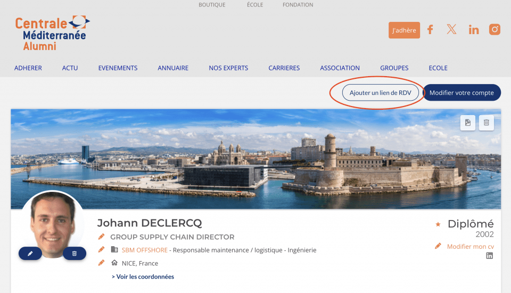Open the BOUTIQUE top link
Screen dimensions: 511x293
(x=212, y=5)
